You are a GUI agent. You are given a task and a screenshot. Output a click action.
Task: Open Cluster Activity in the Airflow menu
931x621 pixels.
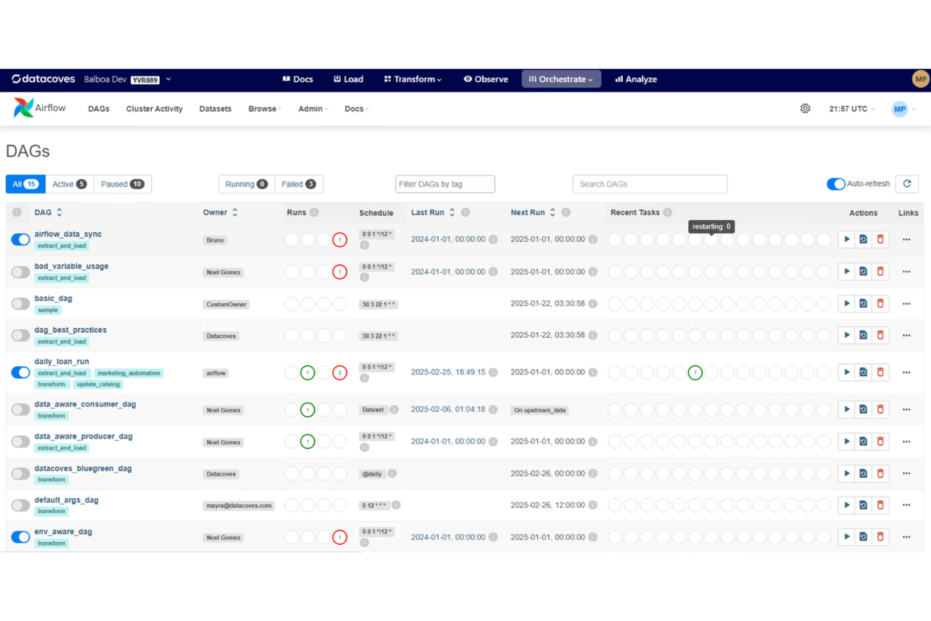coord(154,109)
